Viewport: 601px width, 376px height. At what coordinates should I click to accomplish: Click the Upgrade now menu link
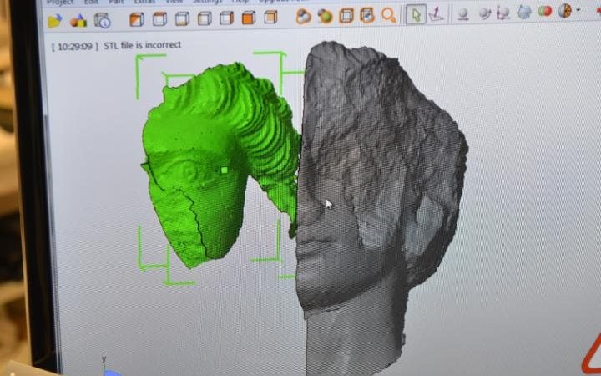click(x=275, y=2)
